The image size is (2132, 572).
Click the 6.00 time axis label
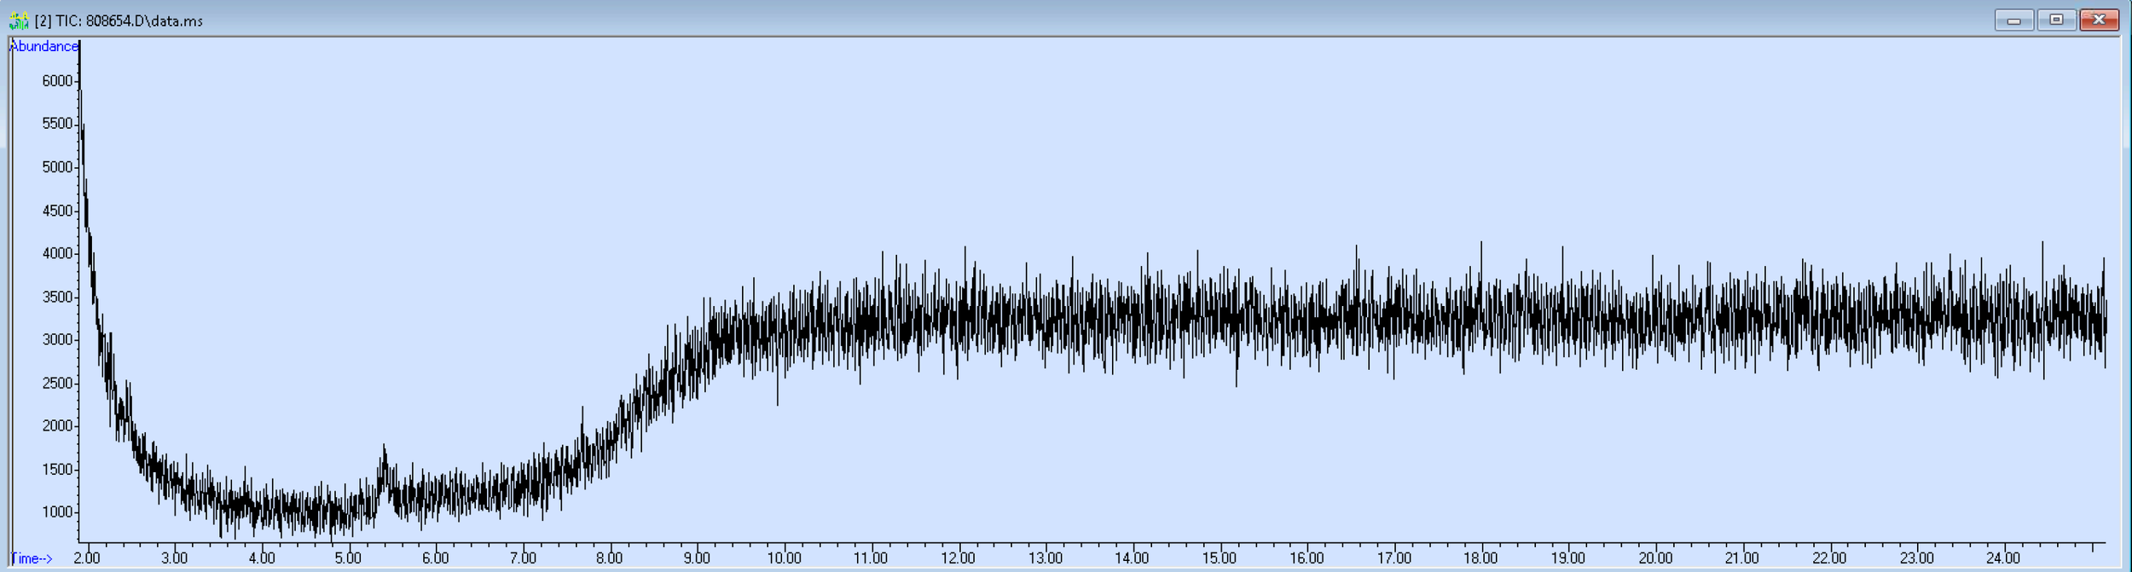[435, 558]
